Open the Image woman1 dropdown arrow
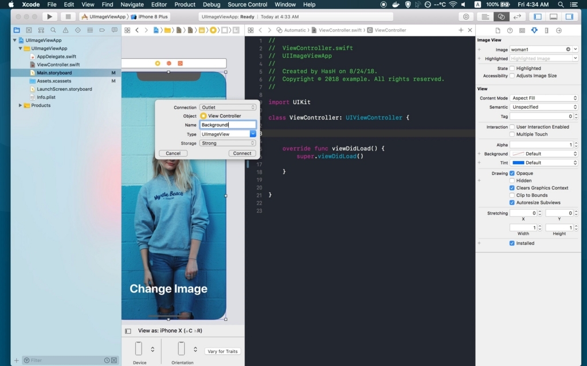Viewport: 587px width, 366px height. click(576, 49)
